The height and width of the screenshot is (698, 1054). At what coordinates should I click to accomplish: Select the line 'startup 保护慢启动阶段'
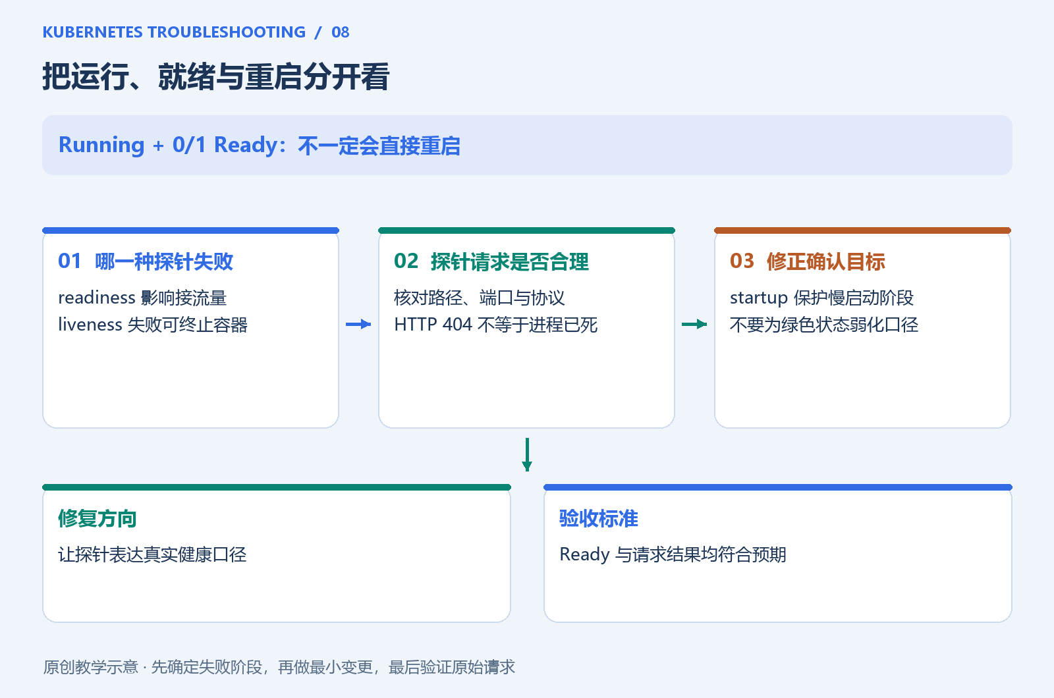click(822, 298)
